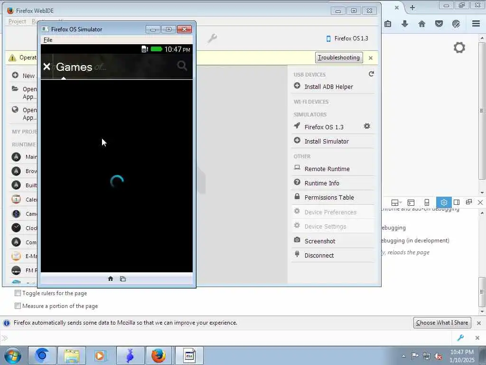Click the simulator battery indicator
This screenshot has width=486, height=365.
coord(157,49)
